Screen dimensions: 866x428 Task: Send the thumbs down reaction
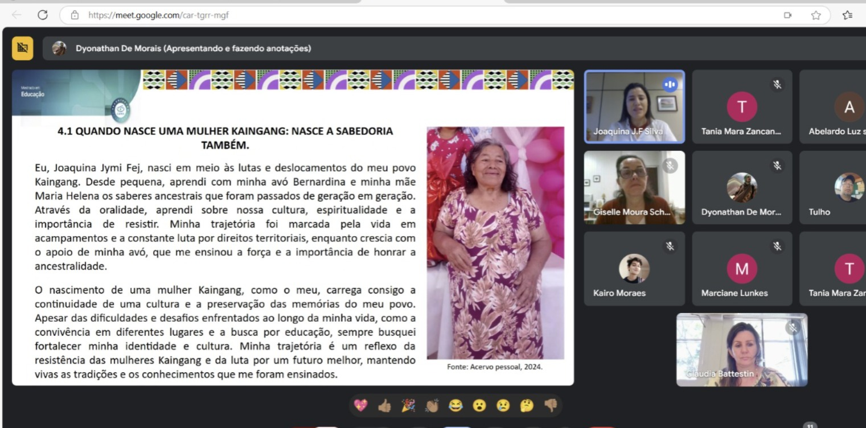[x=551, y=405]
